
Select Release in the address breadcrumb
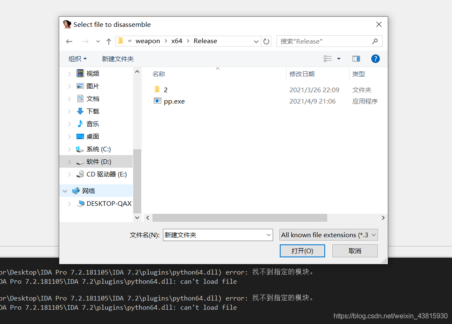(205, 41)
